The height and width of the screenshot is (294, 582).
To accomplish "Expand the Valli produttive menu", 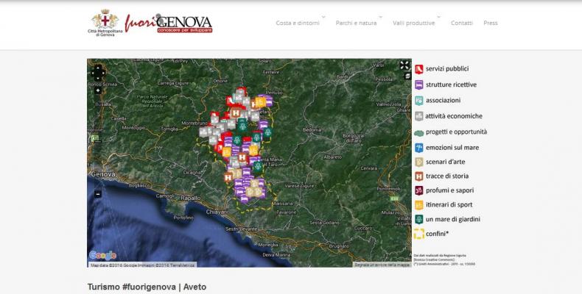I will (413, 23).
